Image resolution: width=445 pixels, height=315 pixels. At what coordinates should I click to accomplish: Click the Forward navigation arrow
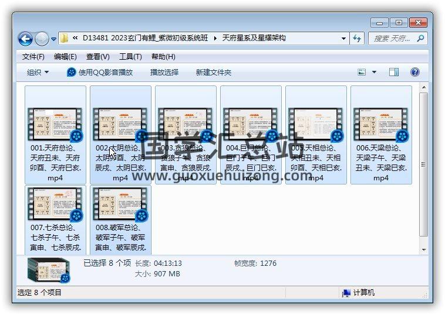click(42, 39)
